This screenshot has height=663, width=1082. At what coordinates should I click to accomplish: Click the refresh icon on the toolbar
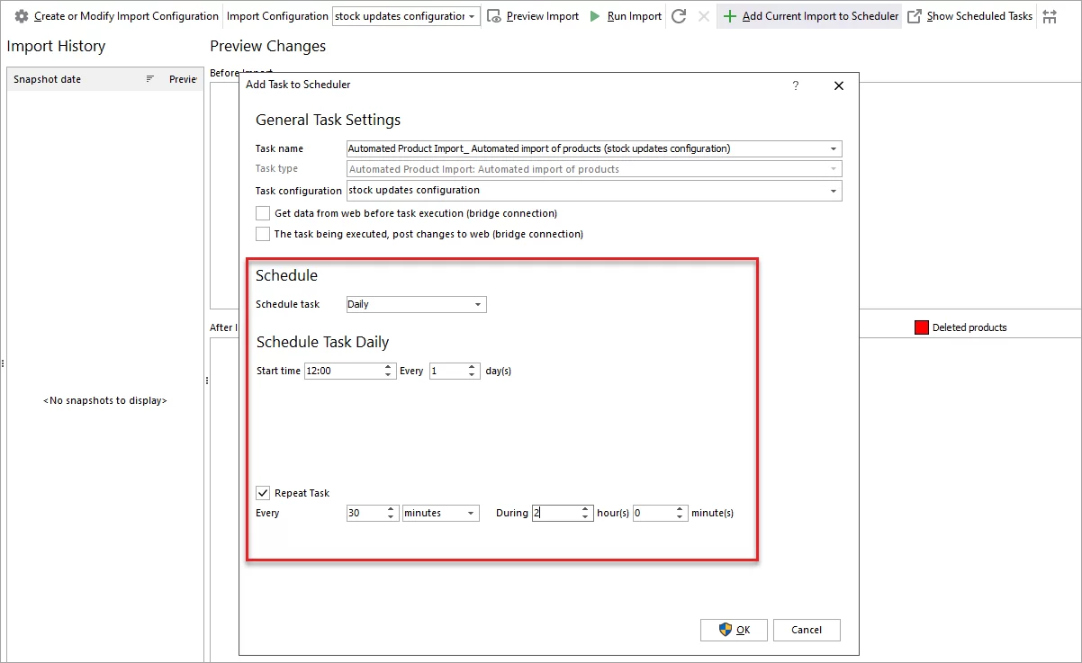point(680,15)
